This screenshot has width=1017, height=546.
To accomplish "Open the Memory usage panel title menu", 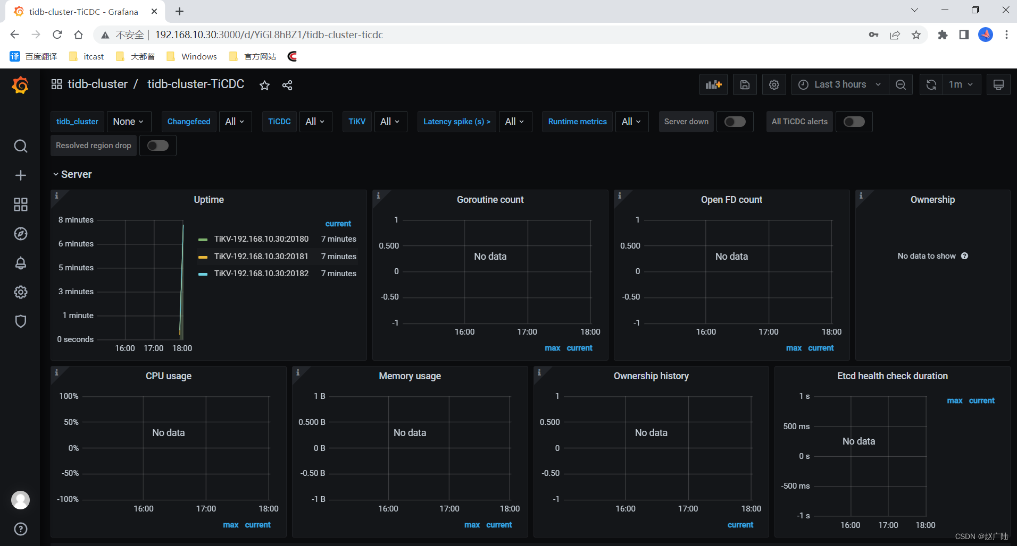I will [x=410, y=376].
